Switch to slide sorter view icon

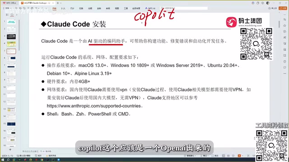pos(228,156)
